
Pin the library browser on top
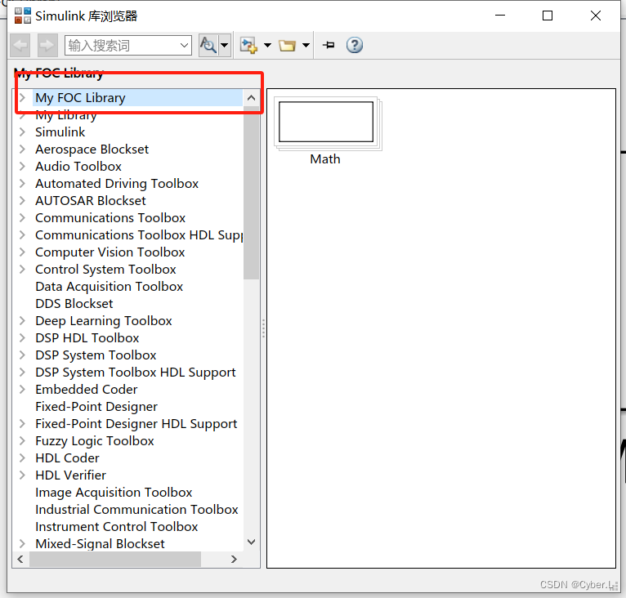[x=329, y=45]
